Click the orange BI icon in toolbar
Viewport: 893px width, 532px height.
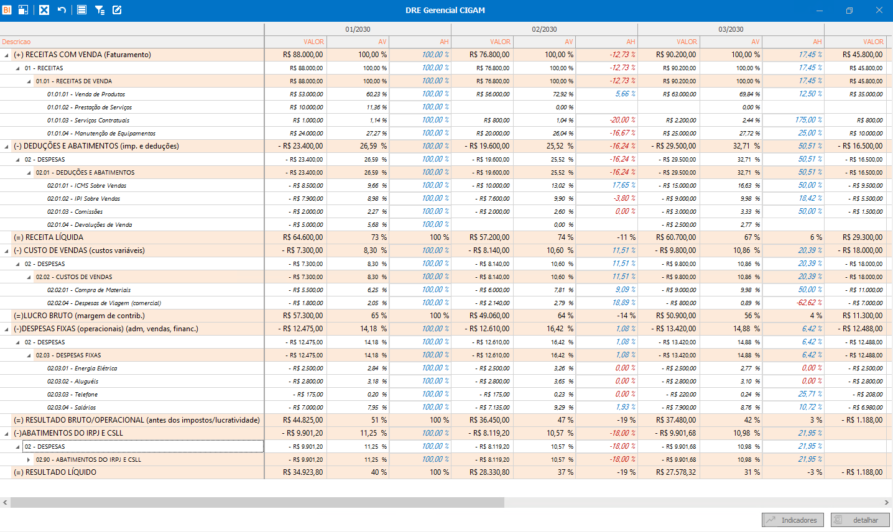pos(7,10)
